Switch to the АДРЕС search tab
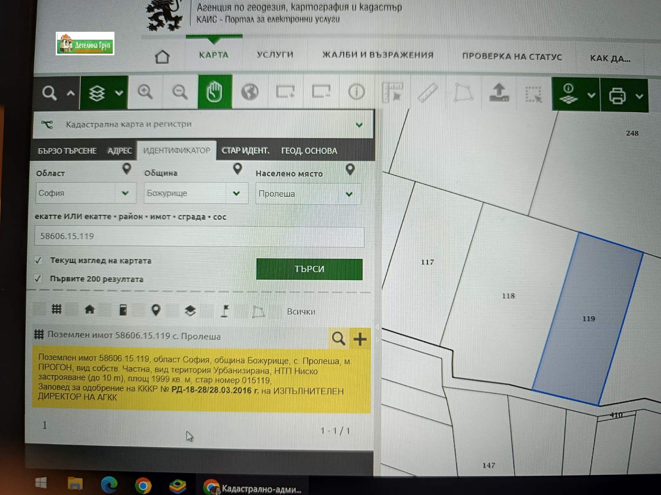The height and width of the screenshot is (495, 661). (119, 151)
